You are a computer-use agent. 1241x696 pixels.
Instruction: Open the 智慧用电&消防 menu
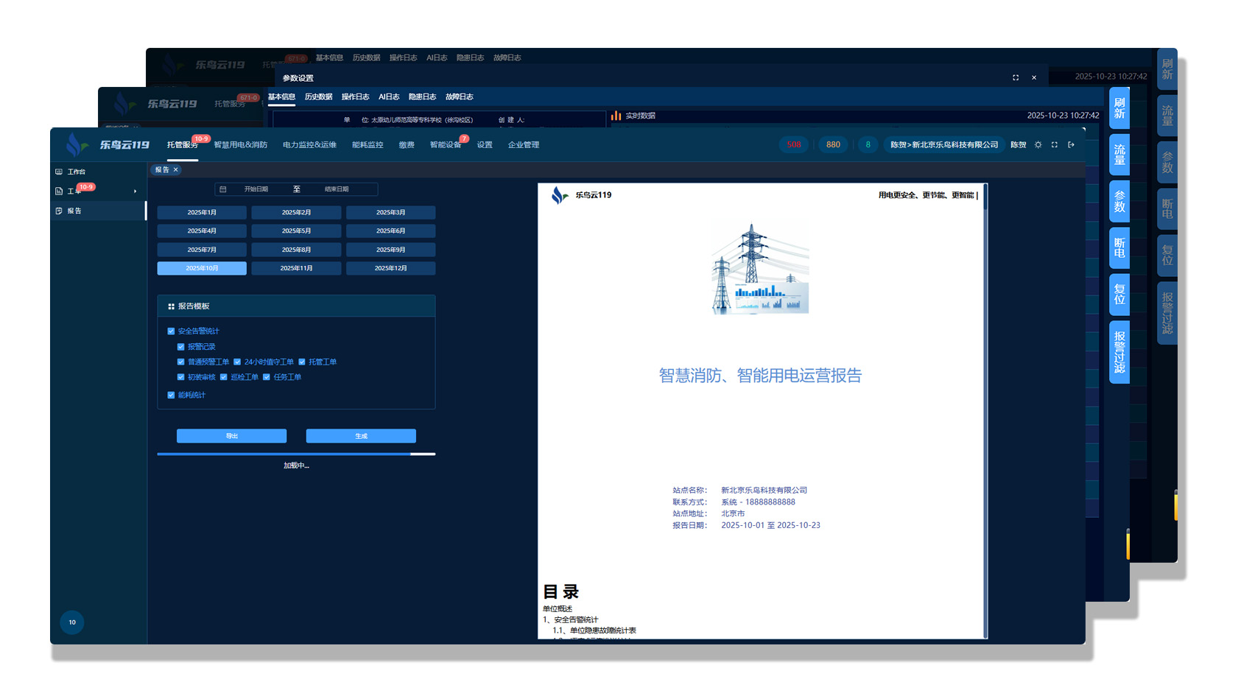[x=240, y=145]
